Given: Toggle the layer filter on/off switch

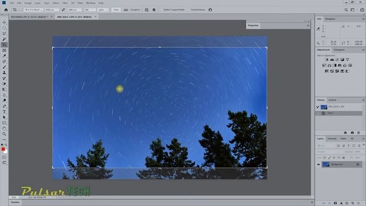Looking at the screenshot, I should coord(364,145).
